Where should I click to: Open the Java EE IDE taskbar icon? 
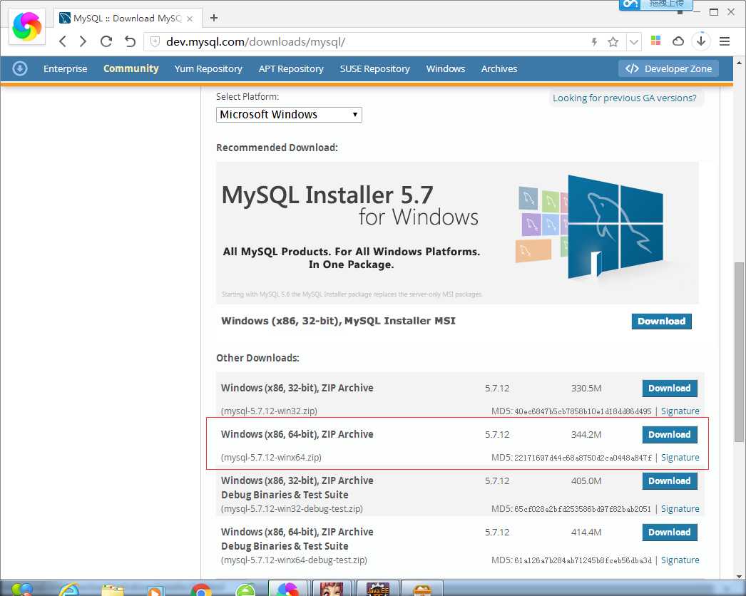point(378,589)
